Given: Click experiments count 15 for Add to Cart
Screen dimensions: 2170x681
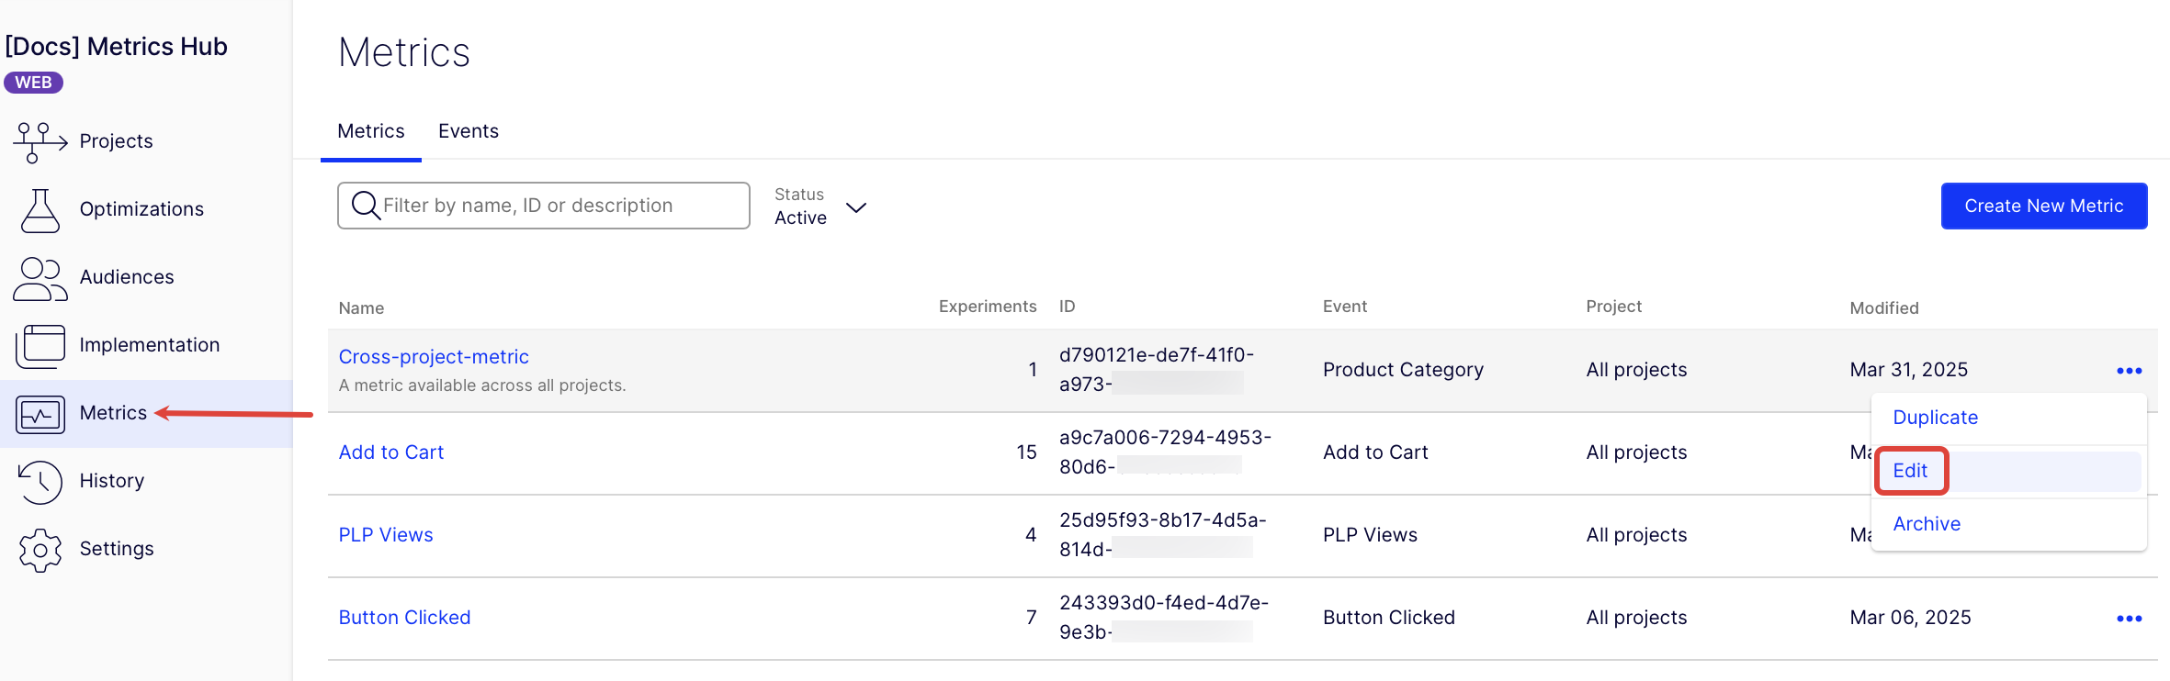Looking at the screenshot, I should (x=1026, y=452).
